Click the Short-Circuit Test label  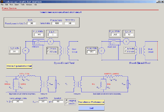[x=140, y=63]
